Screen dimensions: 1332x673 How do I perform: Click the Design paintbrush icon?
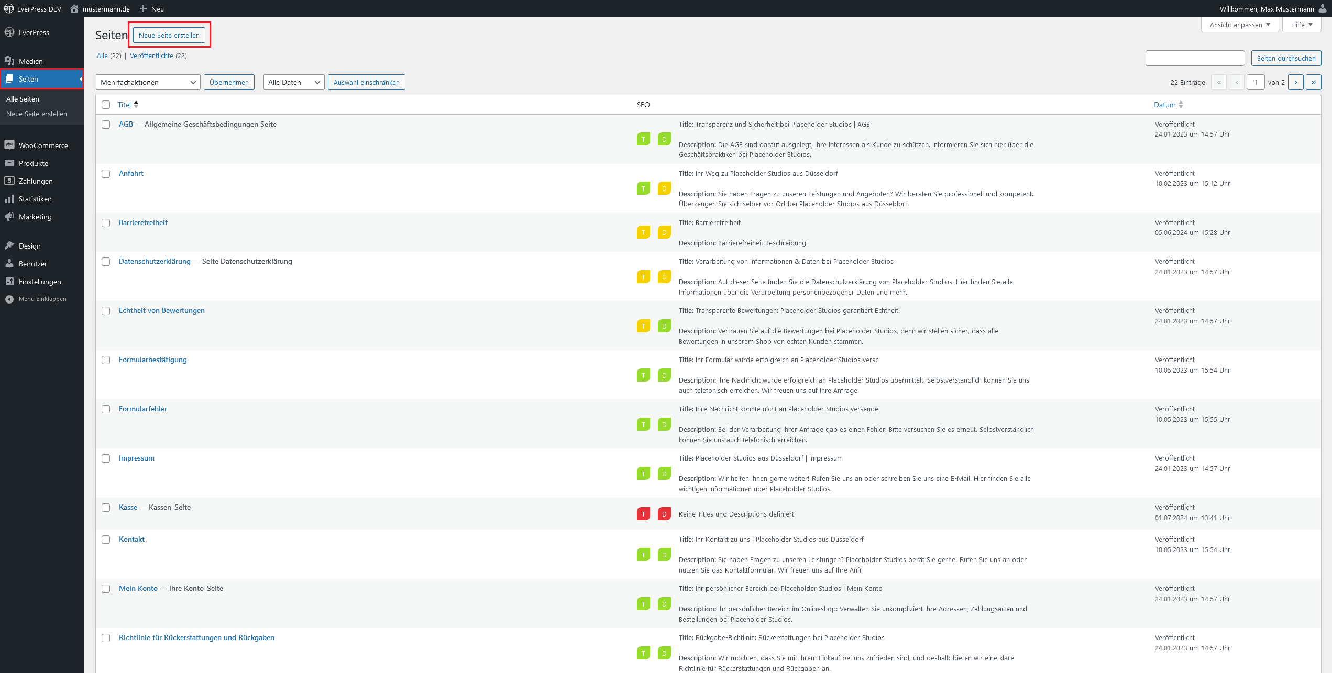click(9, 245)
